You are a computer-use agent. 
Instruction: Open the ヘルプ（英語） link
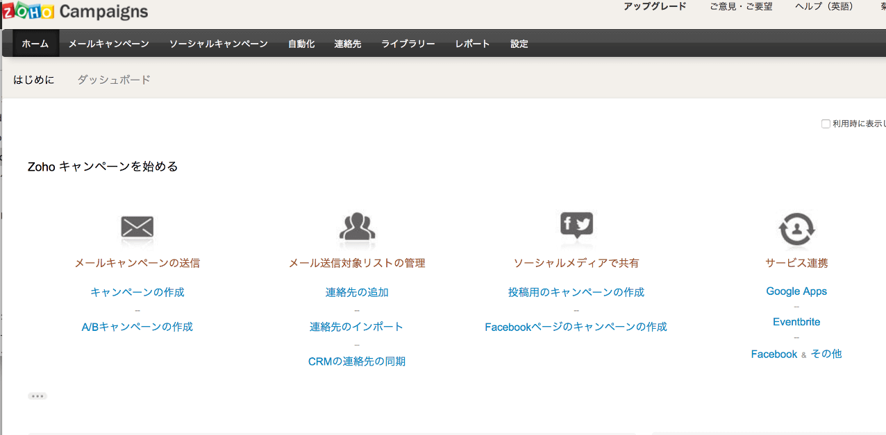click(824, 6)
